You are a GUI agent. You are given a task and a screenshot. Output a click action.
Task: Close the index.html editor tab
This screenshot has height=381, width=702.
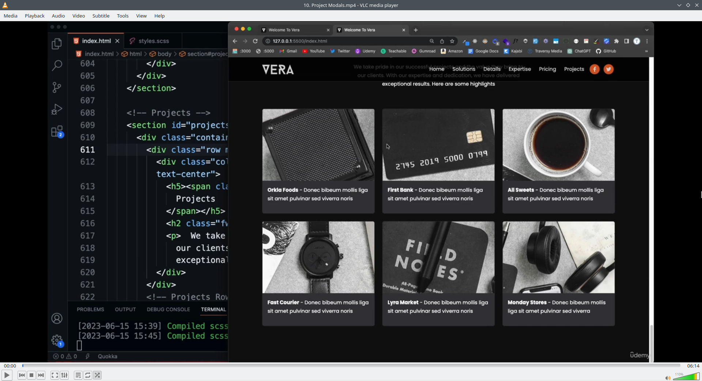click(x=117, y=41)
